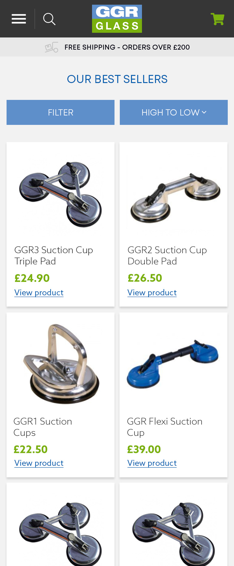View product link for GGR1 Suction Cups
The height and width of the screenshot is (566, 234).
pyautogui.click(x=39, y=463)
